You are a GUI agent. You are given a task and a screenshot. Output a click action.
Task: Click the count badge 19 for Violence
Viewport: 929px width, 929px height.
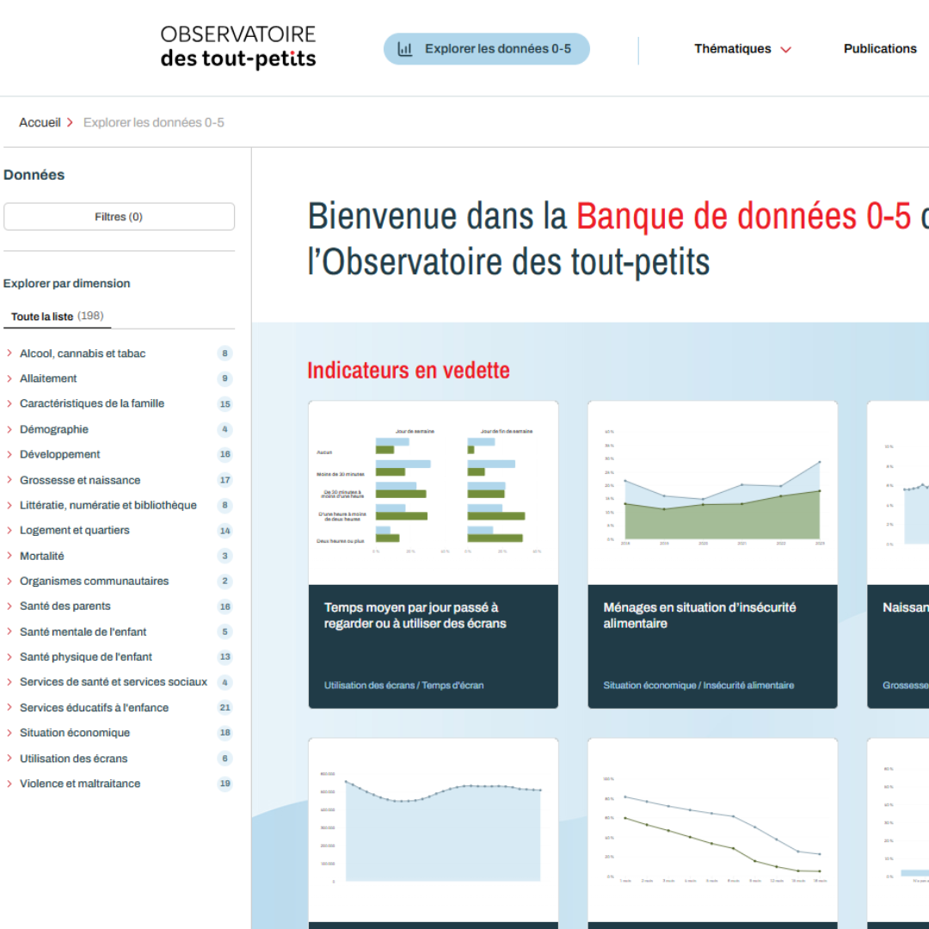point(225,784)
